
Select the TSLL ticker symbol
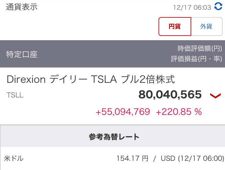[x=15, y=95]
